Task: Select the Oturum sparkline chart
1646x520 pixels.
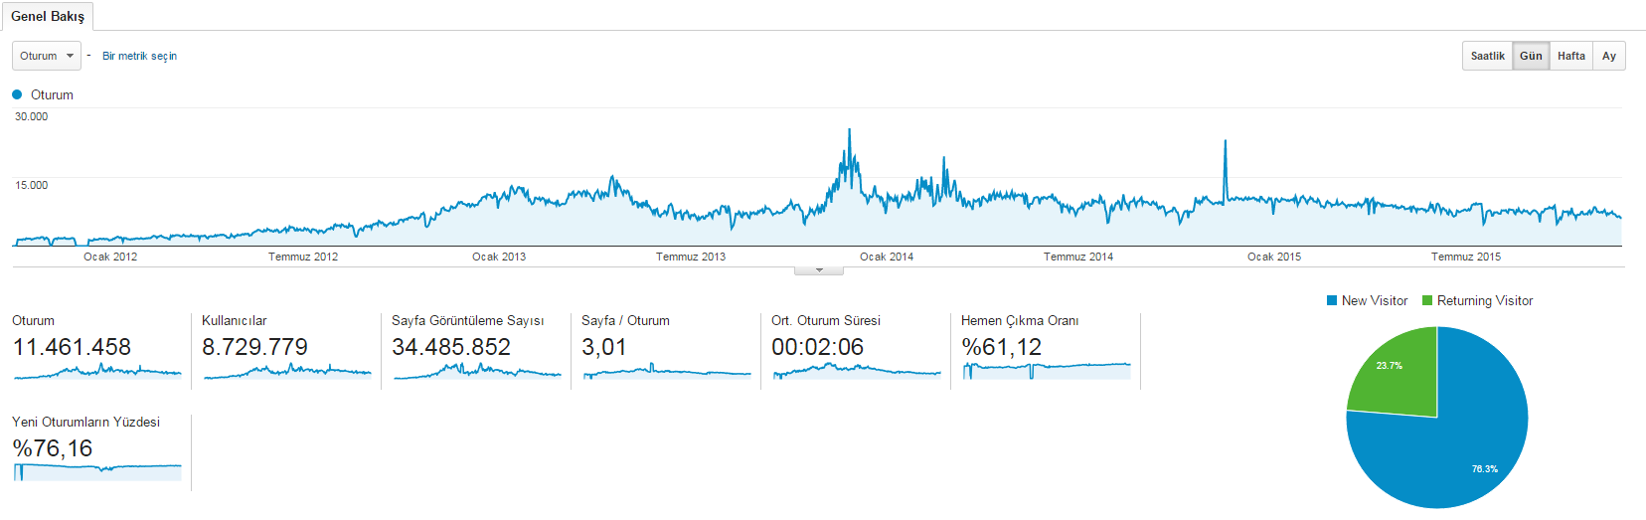Action: [97, 371]
